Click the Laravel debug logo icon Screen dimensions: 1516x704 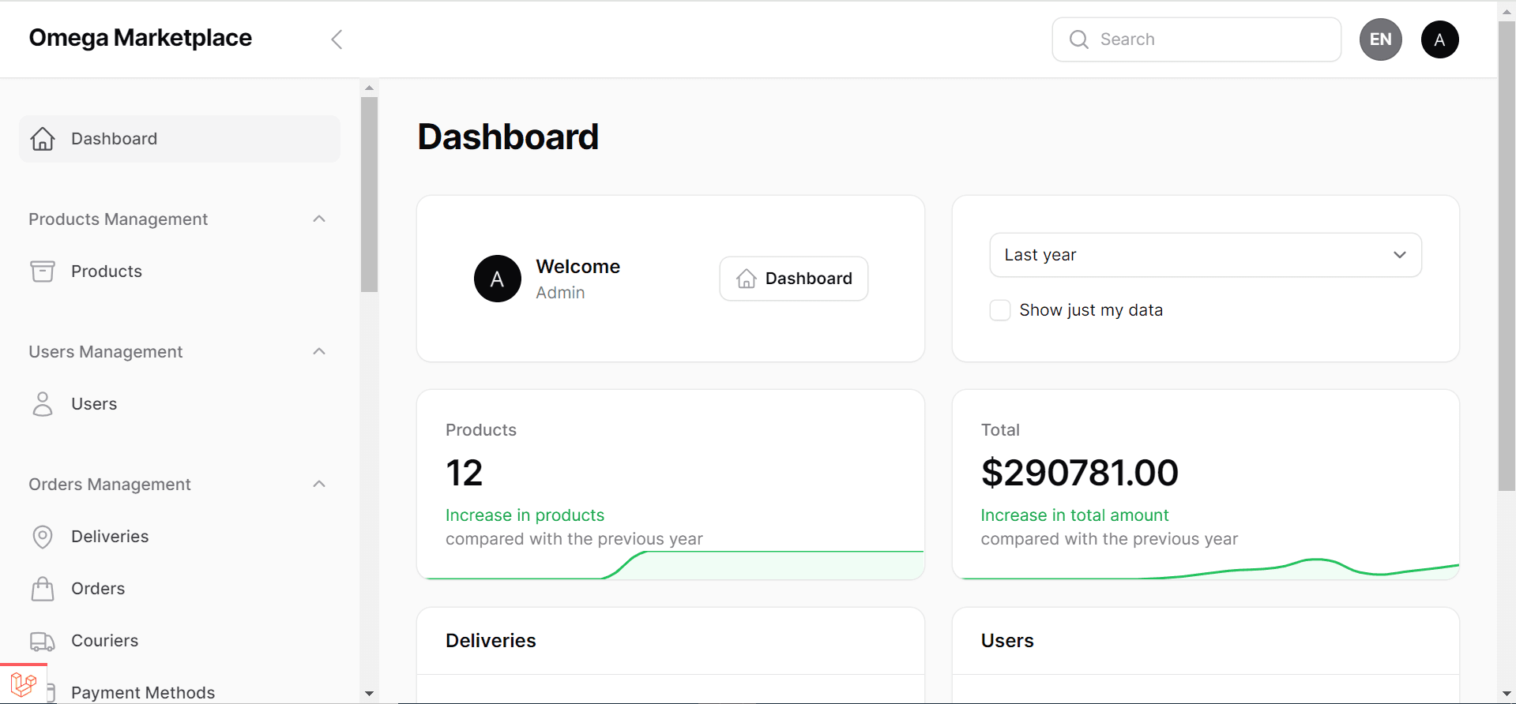point(24,684)
